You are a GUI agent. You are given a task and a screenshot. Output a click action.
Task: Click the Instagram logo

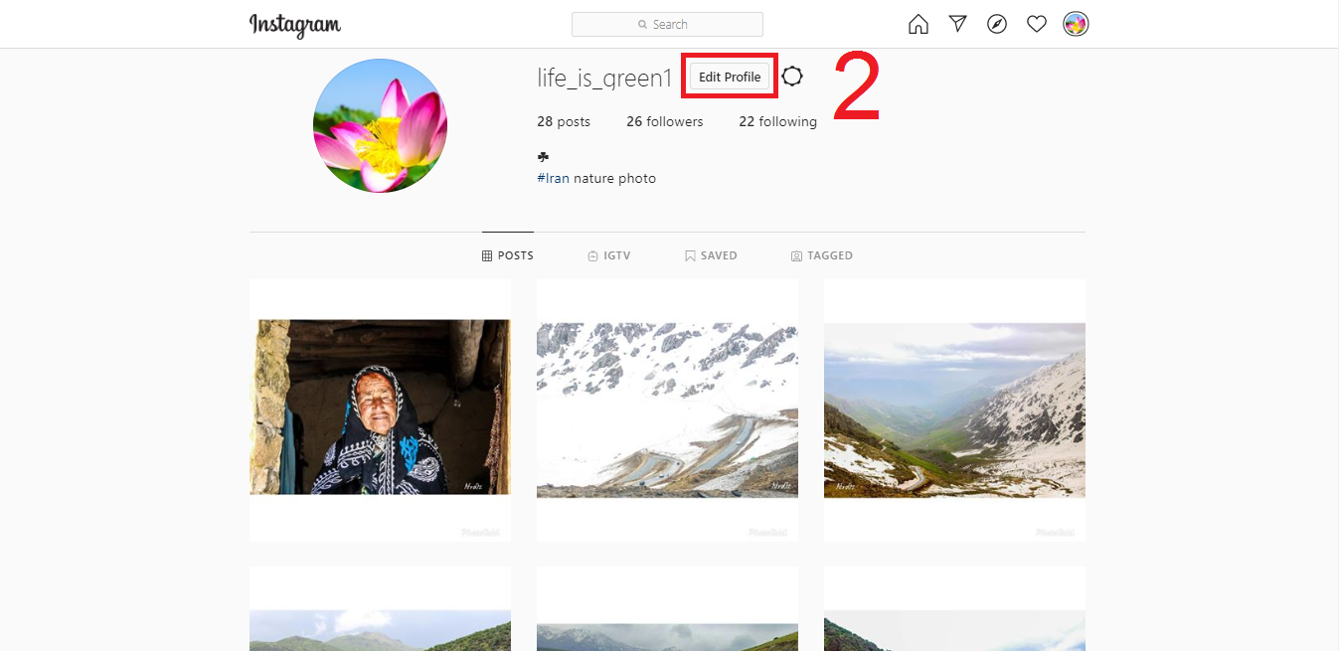(294, 25)
